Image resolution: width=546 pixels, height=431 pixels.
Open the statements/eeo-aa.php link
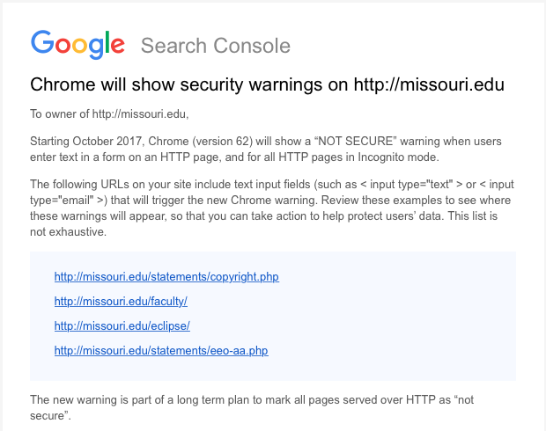(161, 350)
